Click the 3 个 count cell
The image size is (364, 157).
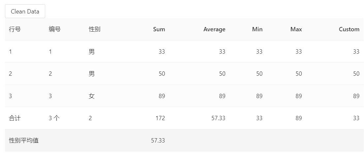click(x=54, y=118)
